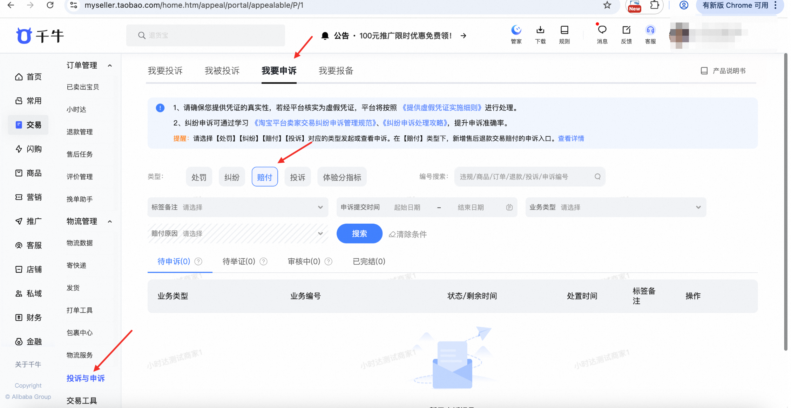Show the 审核中(0) list
Screen dimensions: 791x408
pos(304,261)
